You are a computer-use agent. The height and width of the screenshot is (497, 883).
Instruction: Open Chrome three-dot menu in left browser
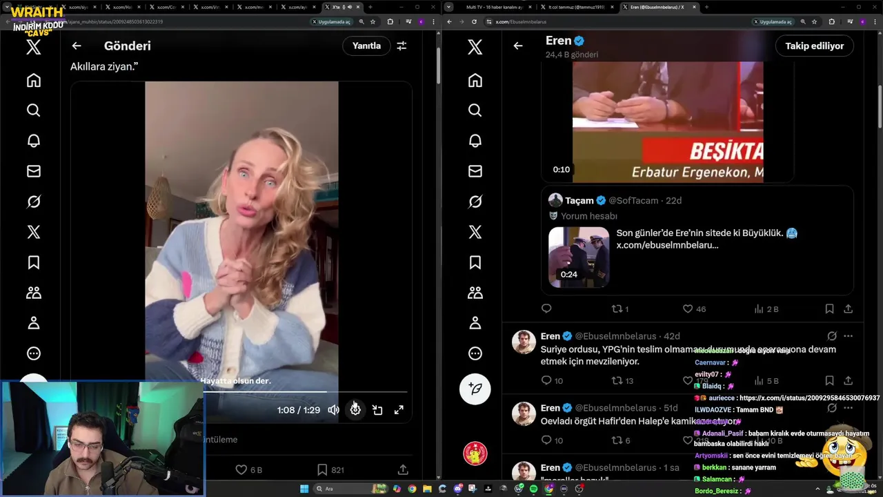tap(433, 21)
